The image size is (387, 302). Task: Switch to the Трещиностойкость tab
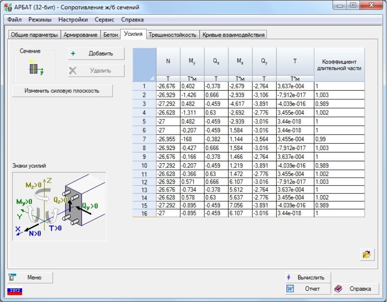coord(172,35)
